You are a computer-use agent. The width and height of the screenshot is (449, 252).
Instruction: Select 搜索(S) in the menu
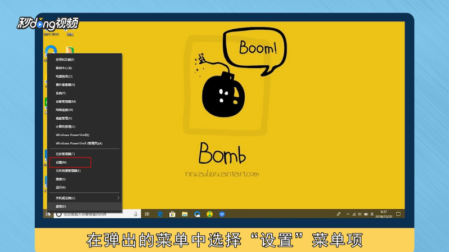tap(85, 179)
